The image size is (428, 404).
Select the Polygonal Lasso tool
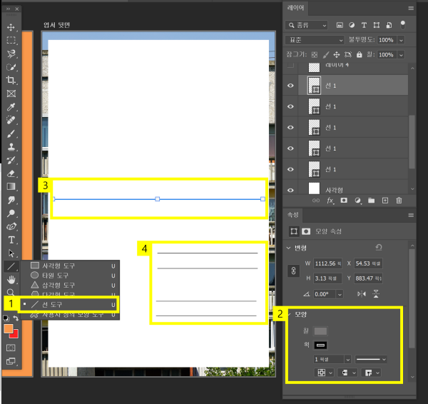[11, 54]
